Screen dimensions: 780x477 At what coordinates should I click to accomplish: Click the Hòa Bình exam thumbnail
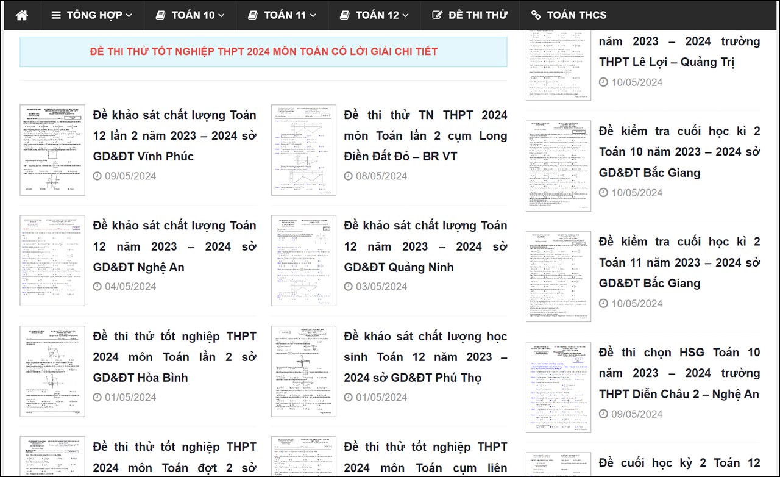coord(52,371)
